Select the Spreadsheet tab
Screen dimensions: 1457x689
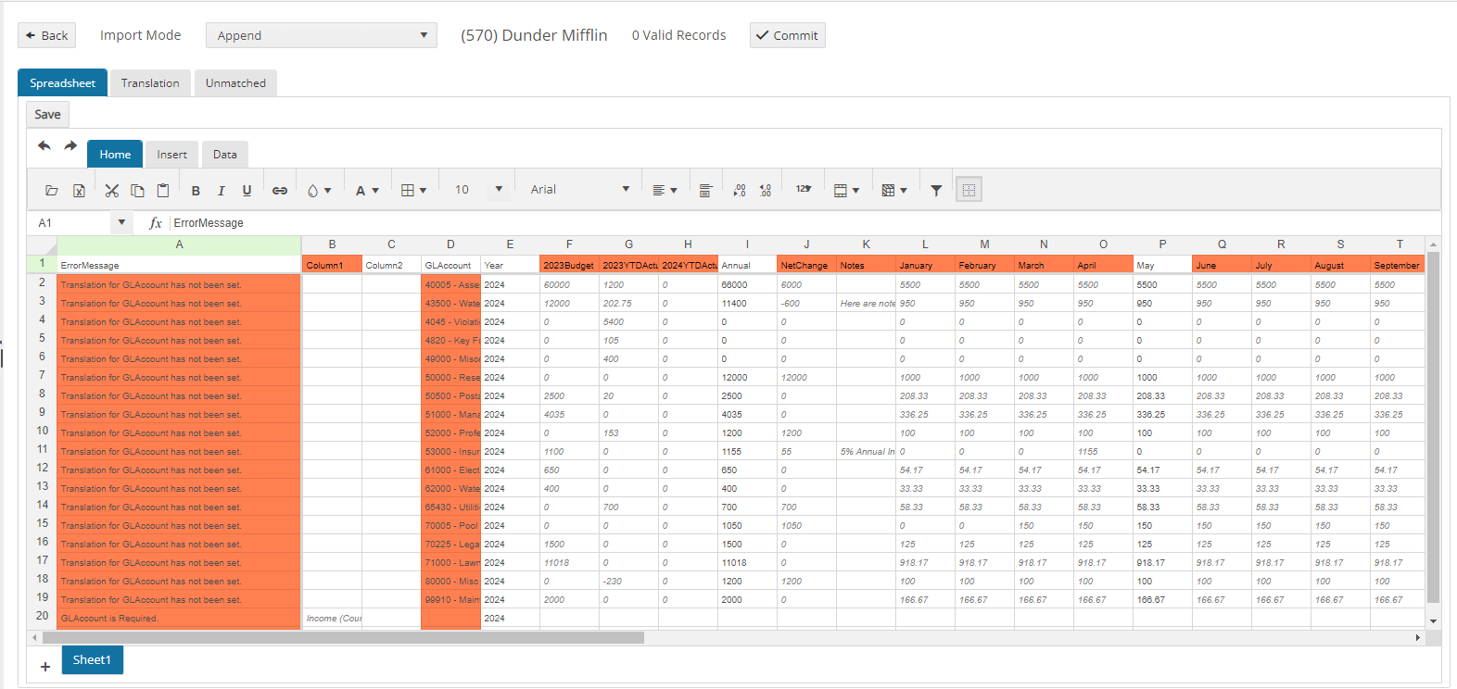click(62, 83)
